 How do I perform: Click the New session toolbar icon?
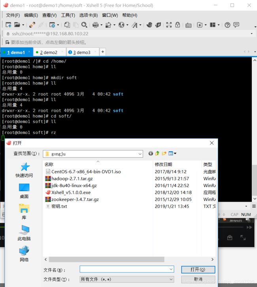(8, 25)
